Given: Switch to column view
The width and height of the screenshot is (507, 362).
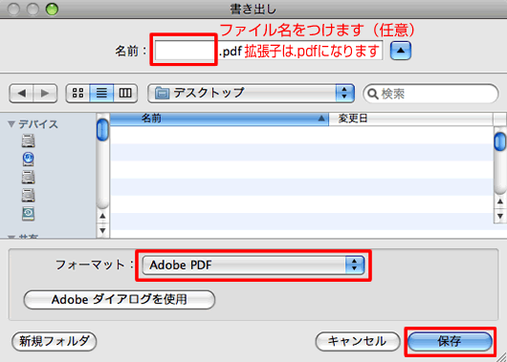Looking at the screenshot, I should tap(125, 94).
